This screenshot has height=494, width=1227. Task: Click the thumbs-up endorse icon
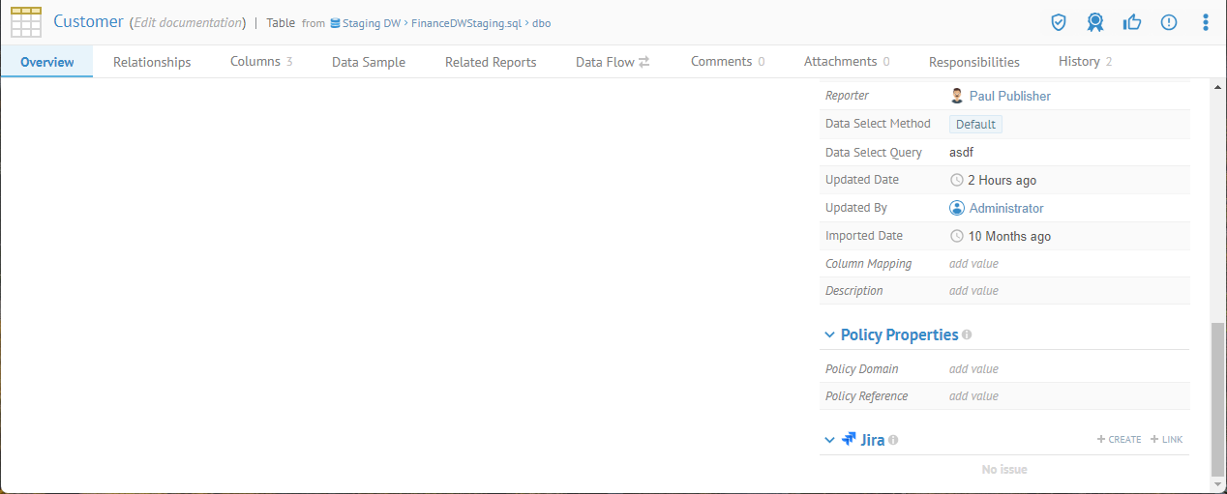pos(1131,22)
